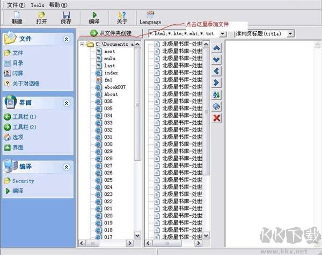Screen dimensions: 322x255
Task: Click the blue move-down arrow icon
Action: 217,59
